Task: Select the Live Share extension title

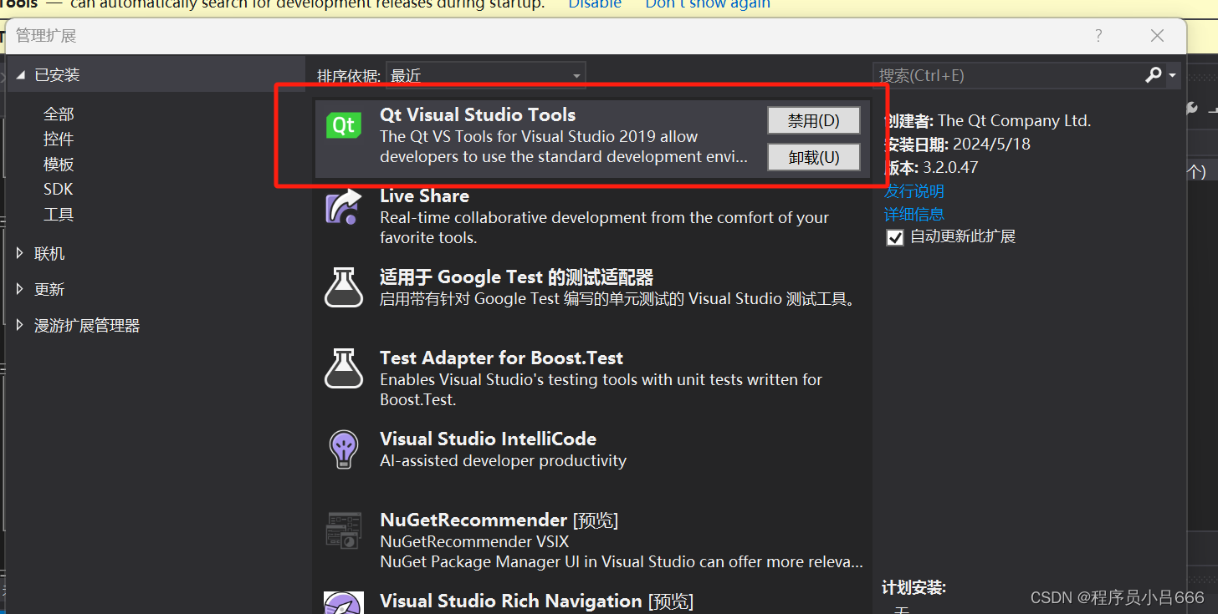Action: click(x=424, y=195)
